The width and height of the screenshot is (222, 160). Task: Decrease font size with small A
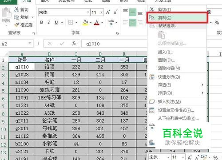115,12
